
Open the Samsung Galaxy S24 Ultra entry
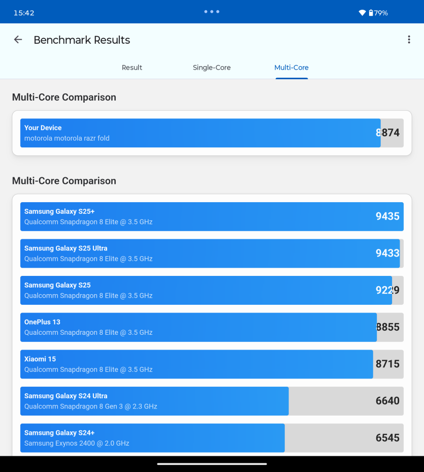pos(212,401)
